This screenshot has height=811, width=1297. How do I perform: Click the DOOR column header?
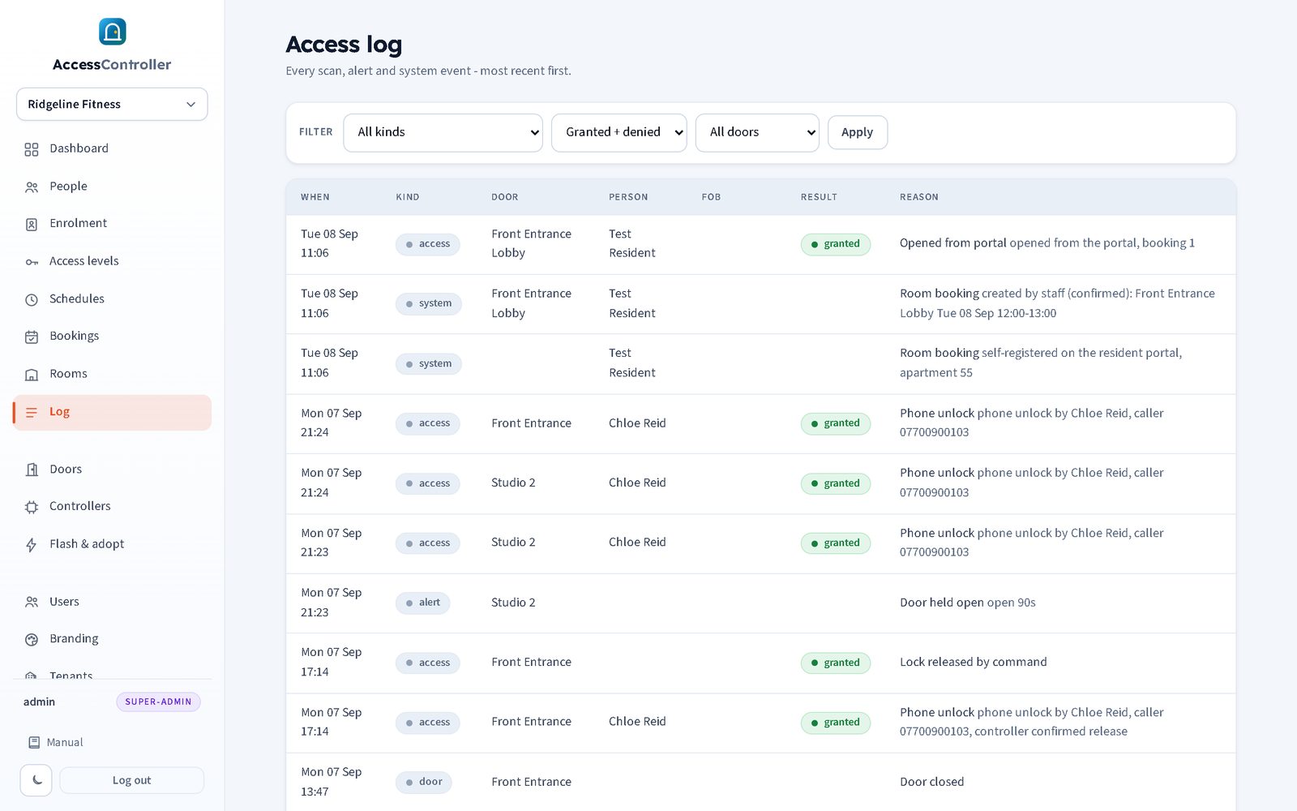504,197
